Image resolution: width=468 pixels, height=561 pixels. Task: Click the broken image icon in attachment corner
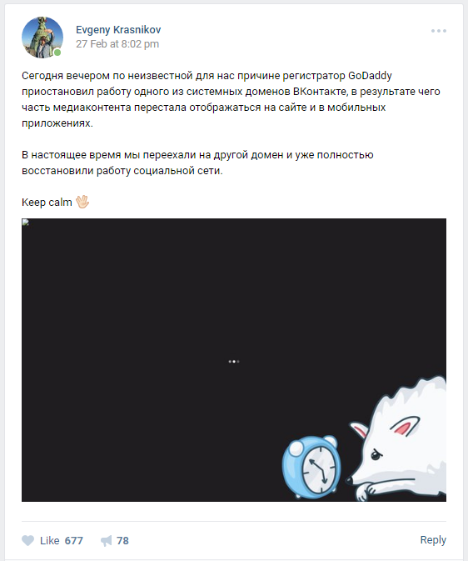coord(25,223)
